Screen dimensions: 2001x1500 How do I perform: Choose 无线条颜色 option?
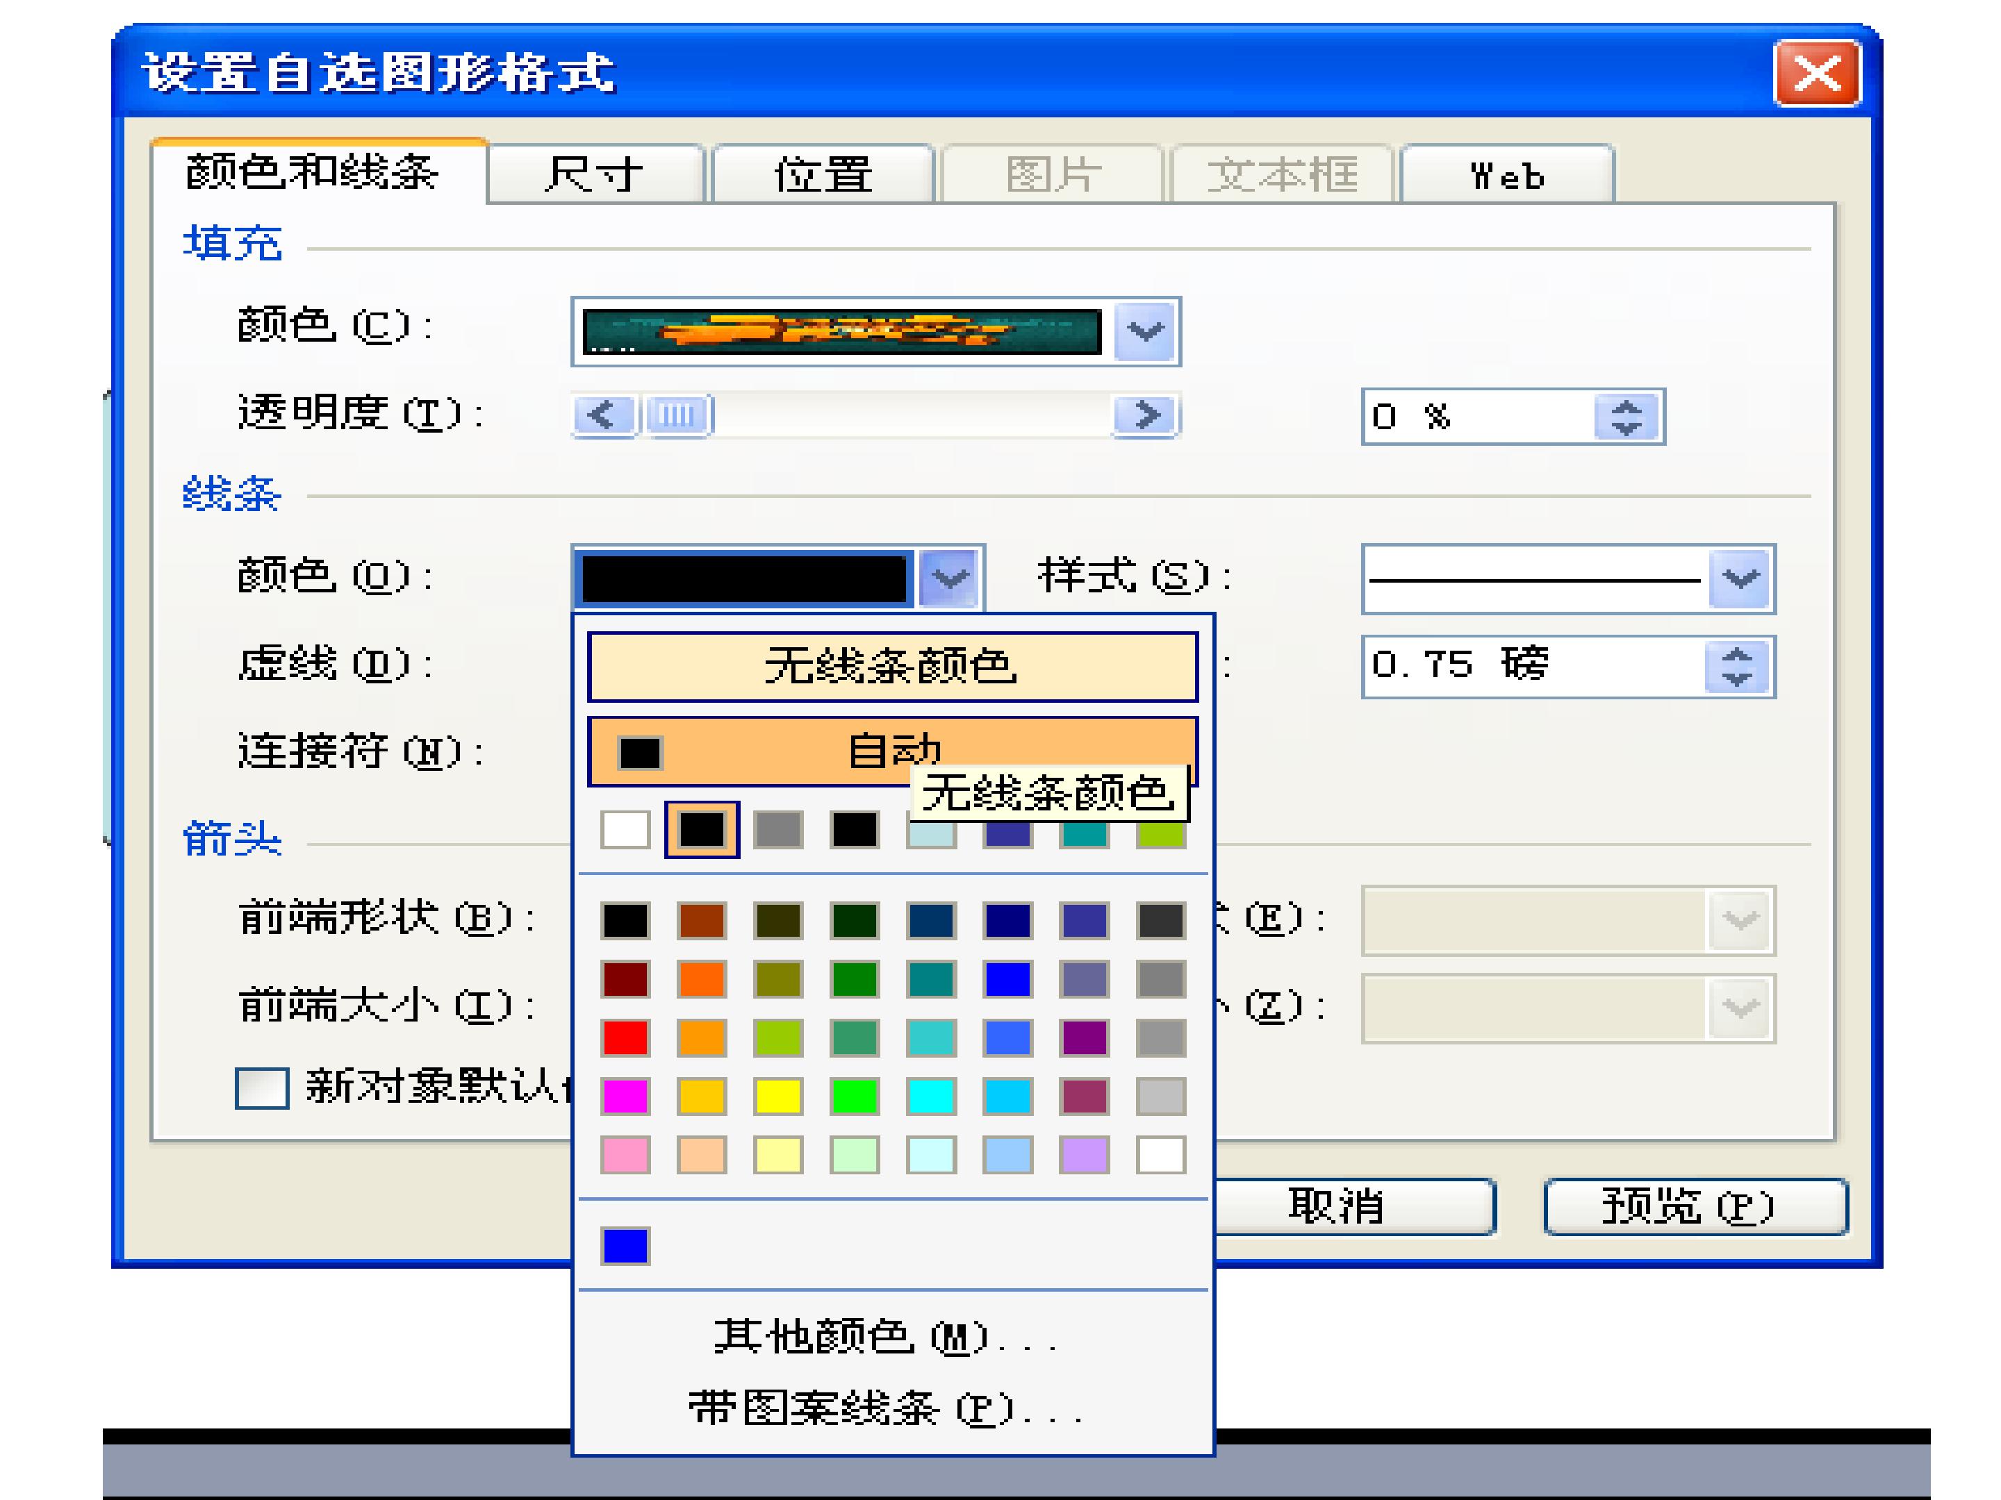point(892,667)
